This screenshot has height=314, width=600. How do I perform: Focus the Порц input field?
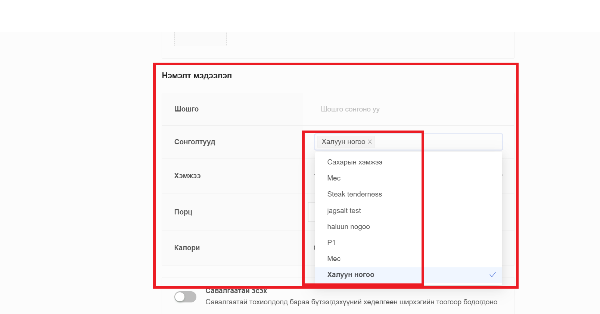point(311,212)
